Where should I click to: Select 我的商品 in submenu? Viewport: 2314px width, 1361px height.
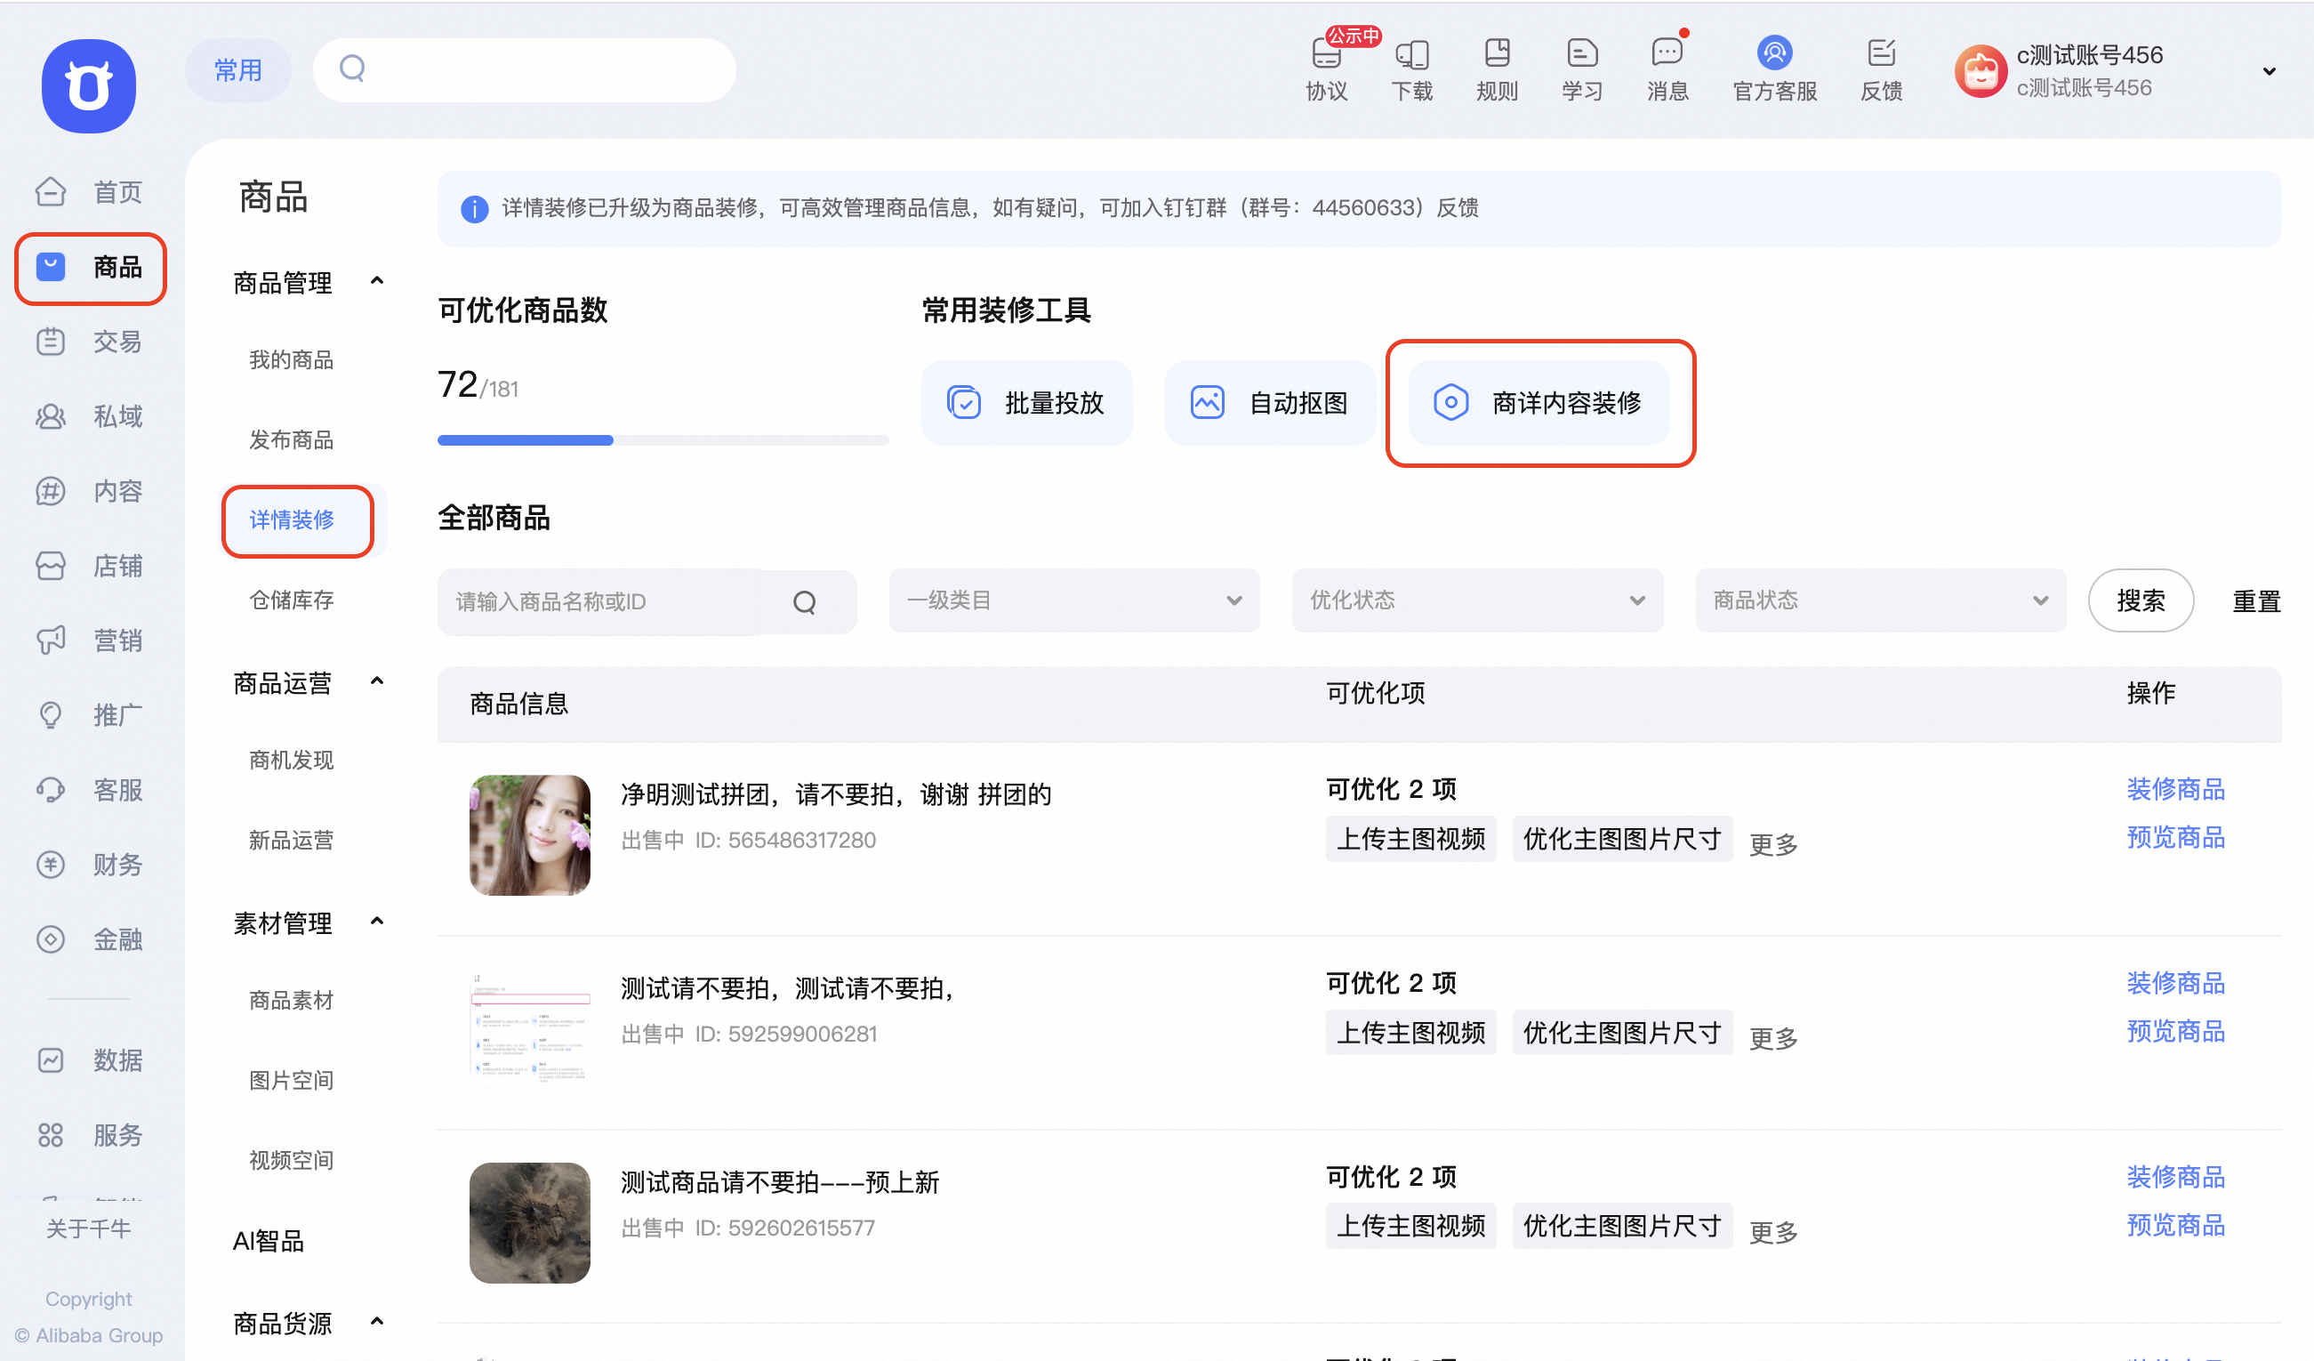click(291, 360)
